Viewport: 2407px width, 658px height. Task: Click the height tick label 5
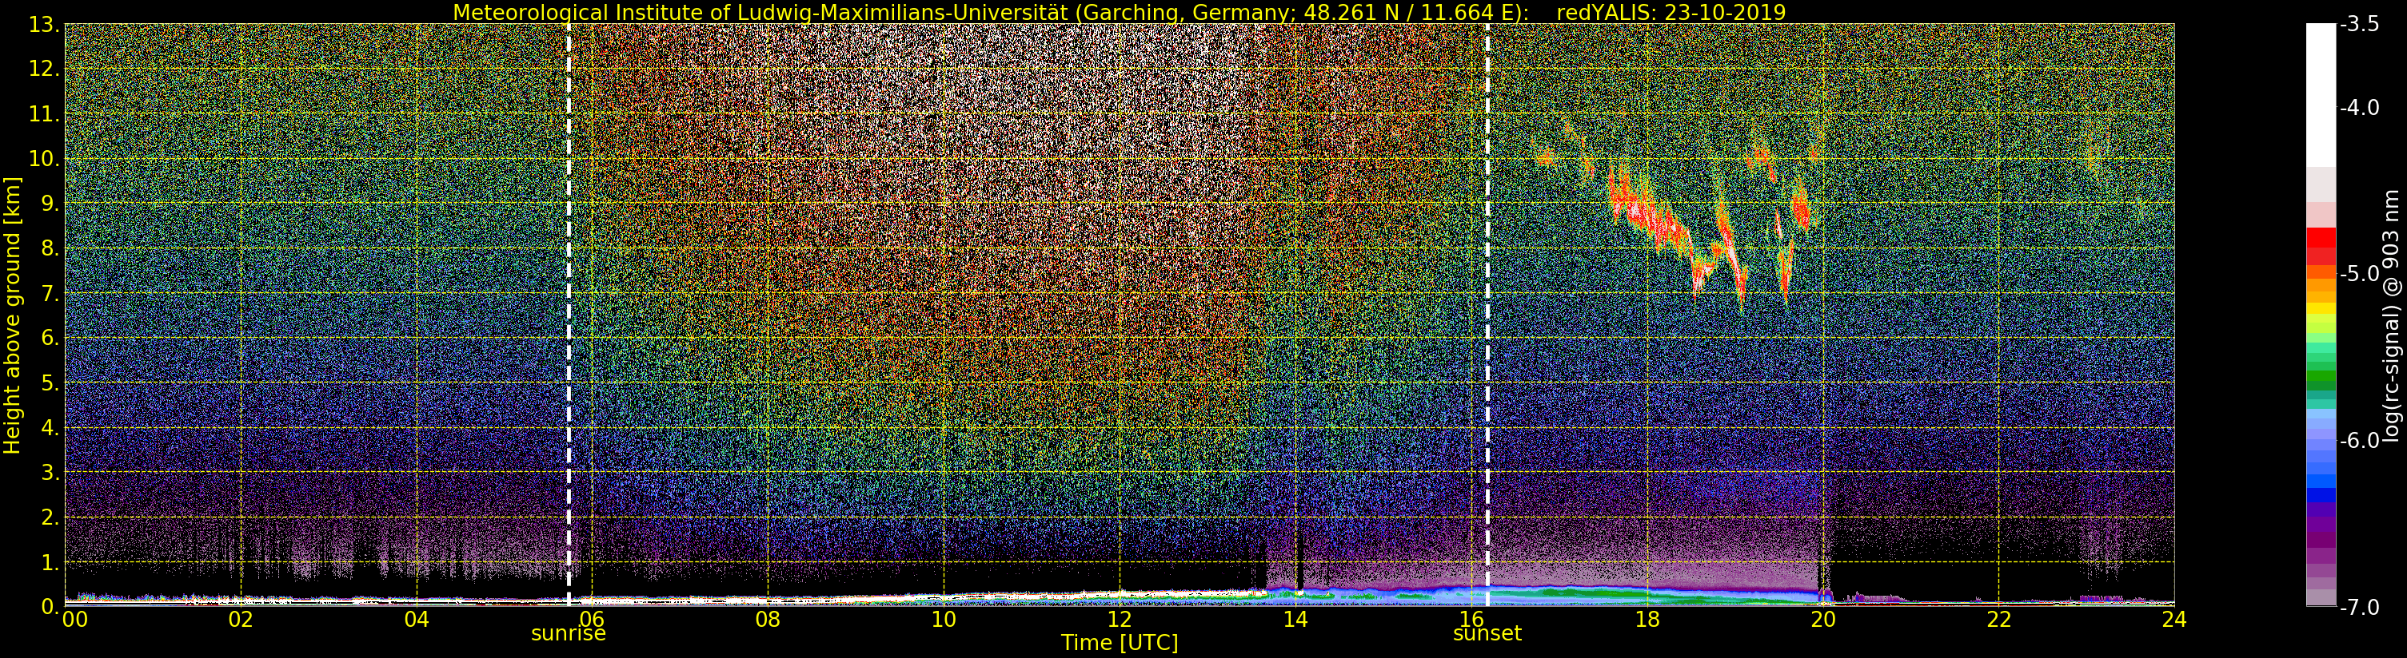tap(50, 383)
